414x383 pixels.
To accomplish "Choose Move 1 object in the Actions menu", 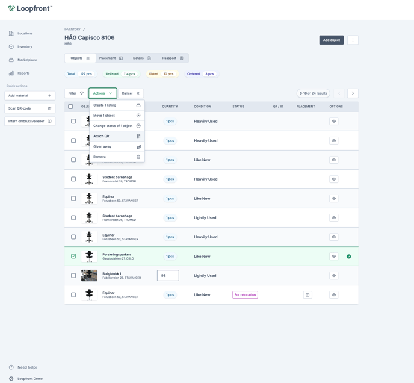I will (x=117, y=116).
